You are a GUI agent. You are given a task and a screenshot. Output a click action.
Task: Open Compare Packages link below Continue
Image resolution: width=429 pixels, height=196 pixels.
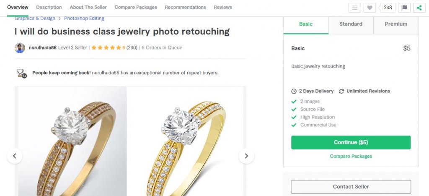351,156
